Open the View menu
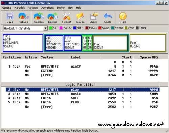The width and height of the screenshot is (169, 133). (70, 8)
